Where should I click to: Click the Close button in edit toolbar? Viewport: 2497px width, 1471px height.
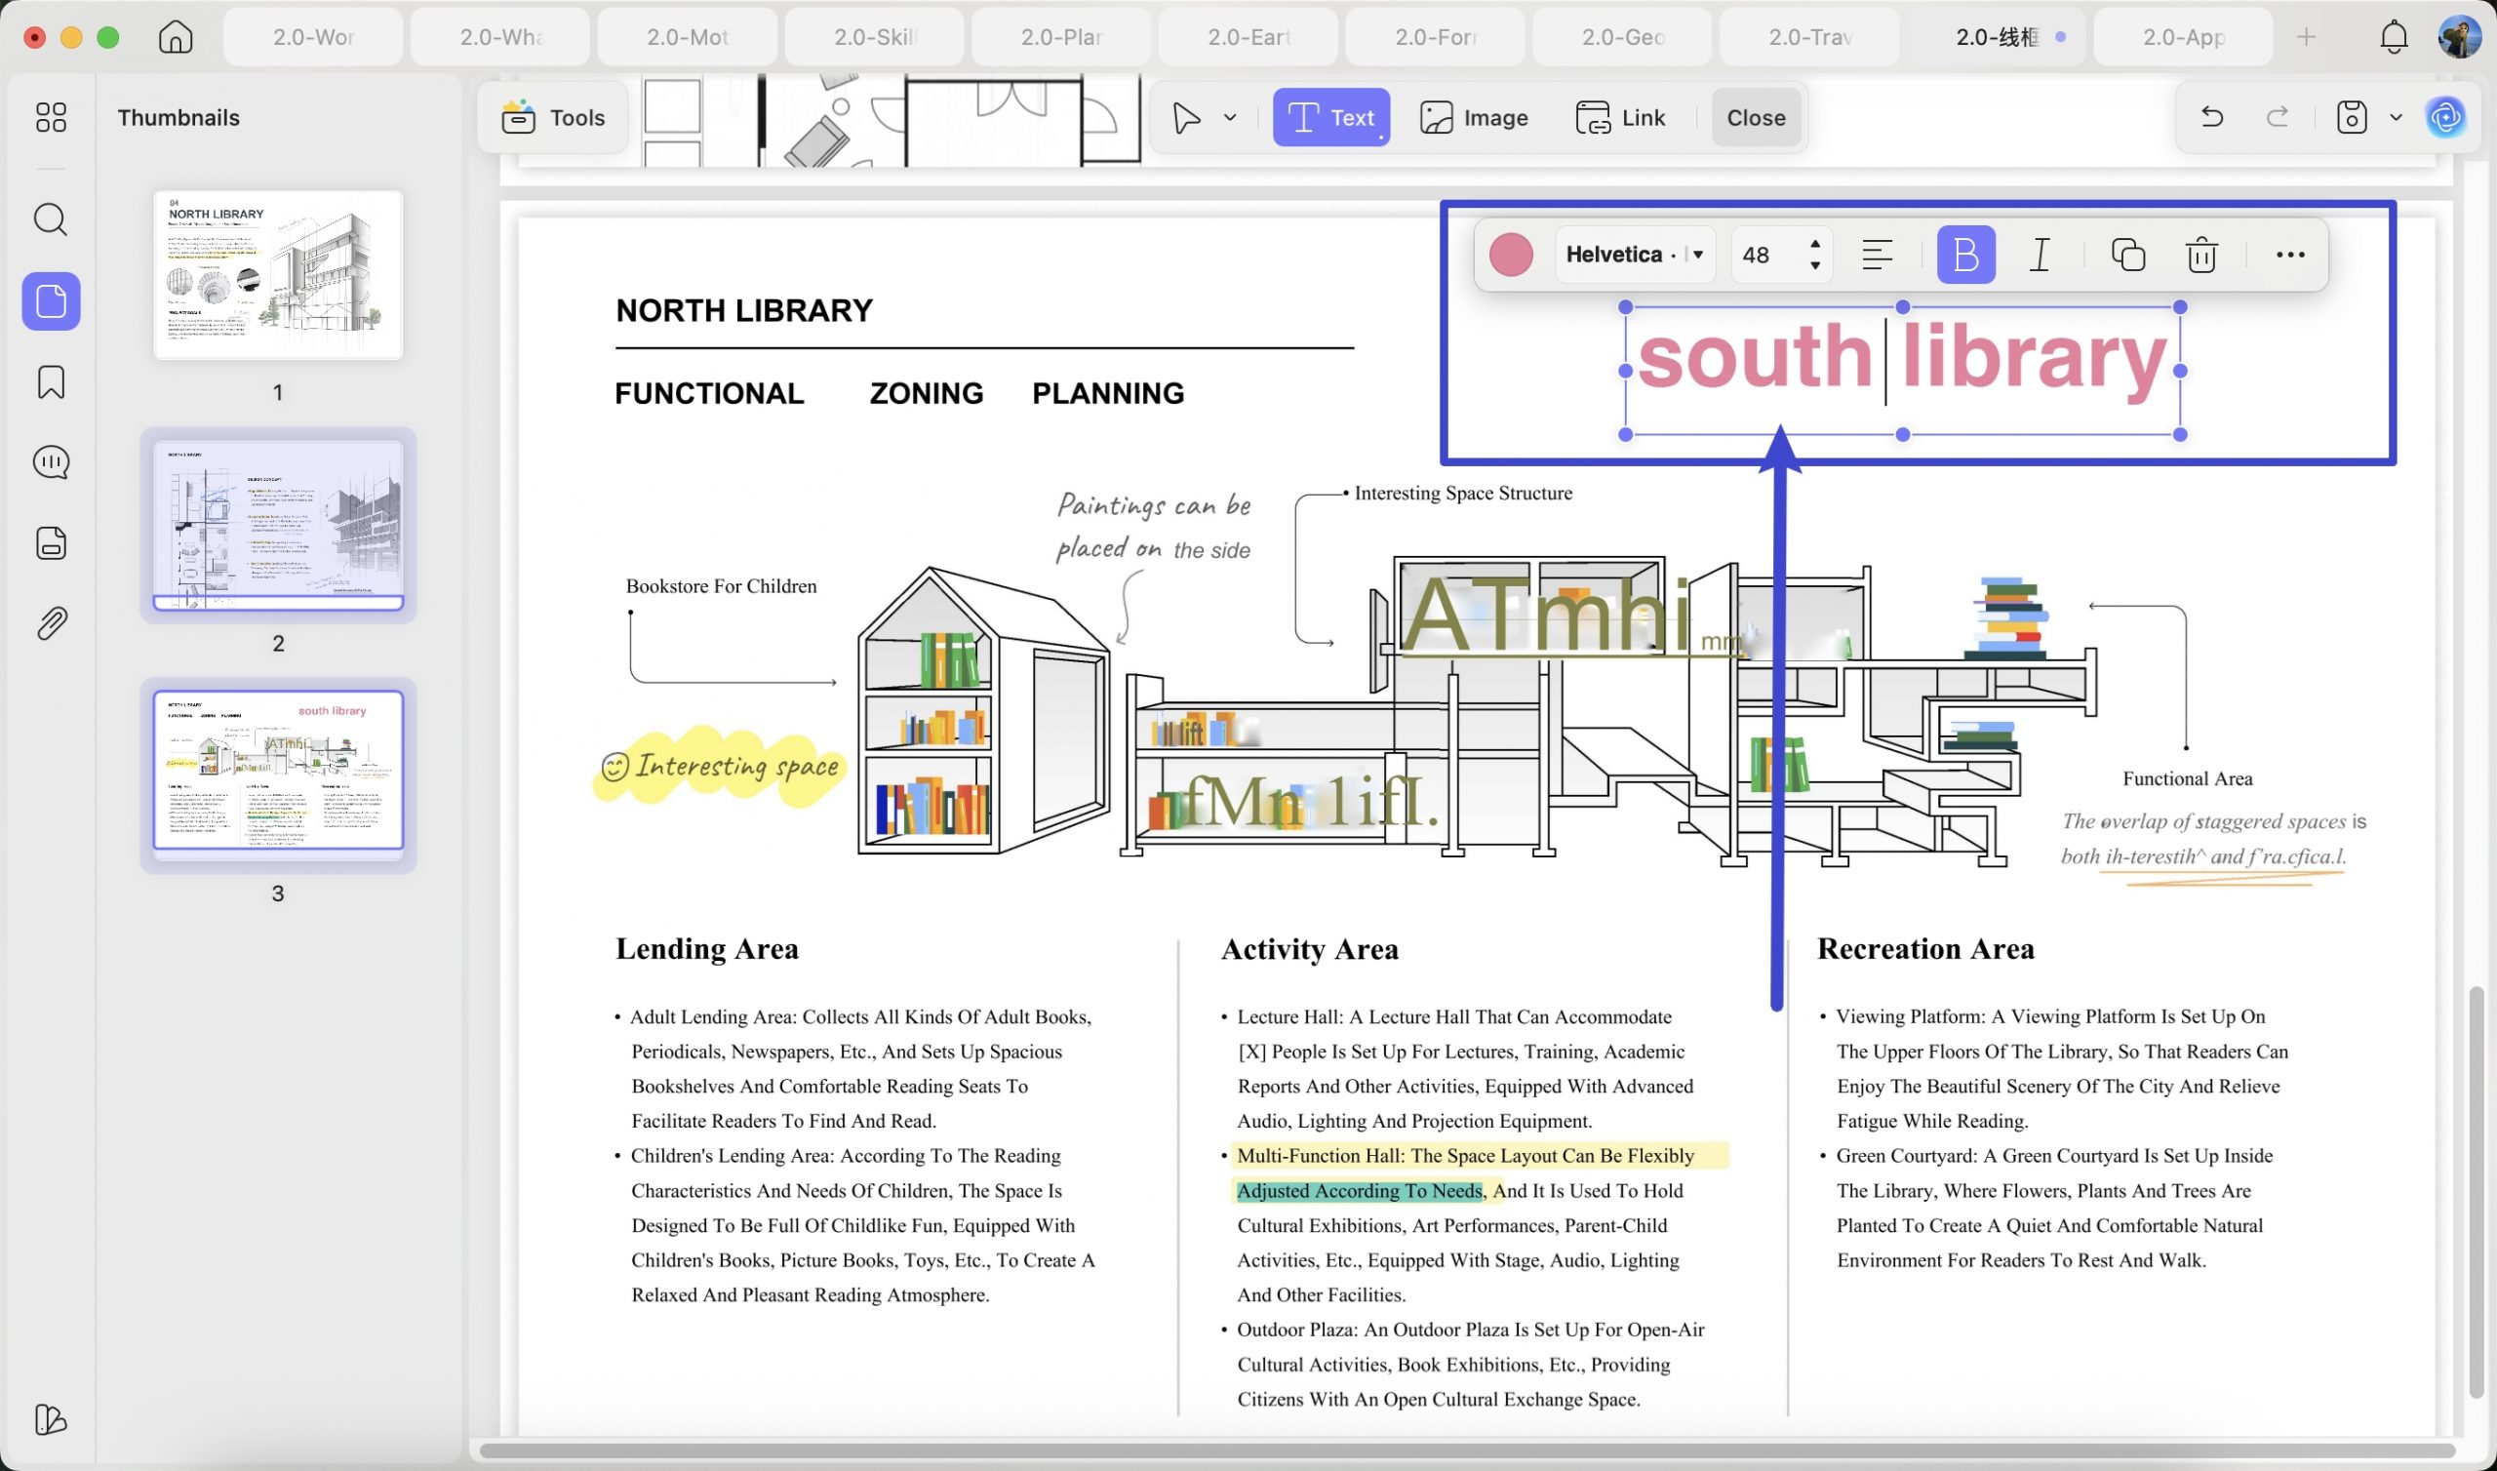[x=1756, y=117]
